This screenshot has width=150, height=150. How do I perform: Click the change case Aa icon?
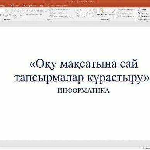click(15, 15)
